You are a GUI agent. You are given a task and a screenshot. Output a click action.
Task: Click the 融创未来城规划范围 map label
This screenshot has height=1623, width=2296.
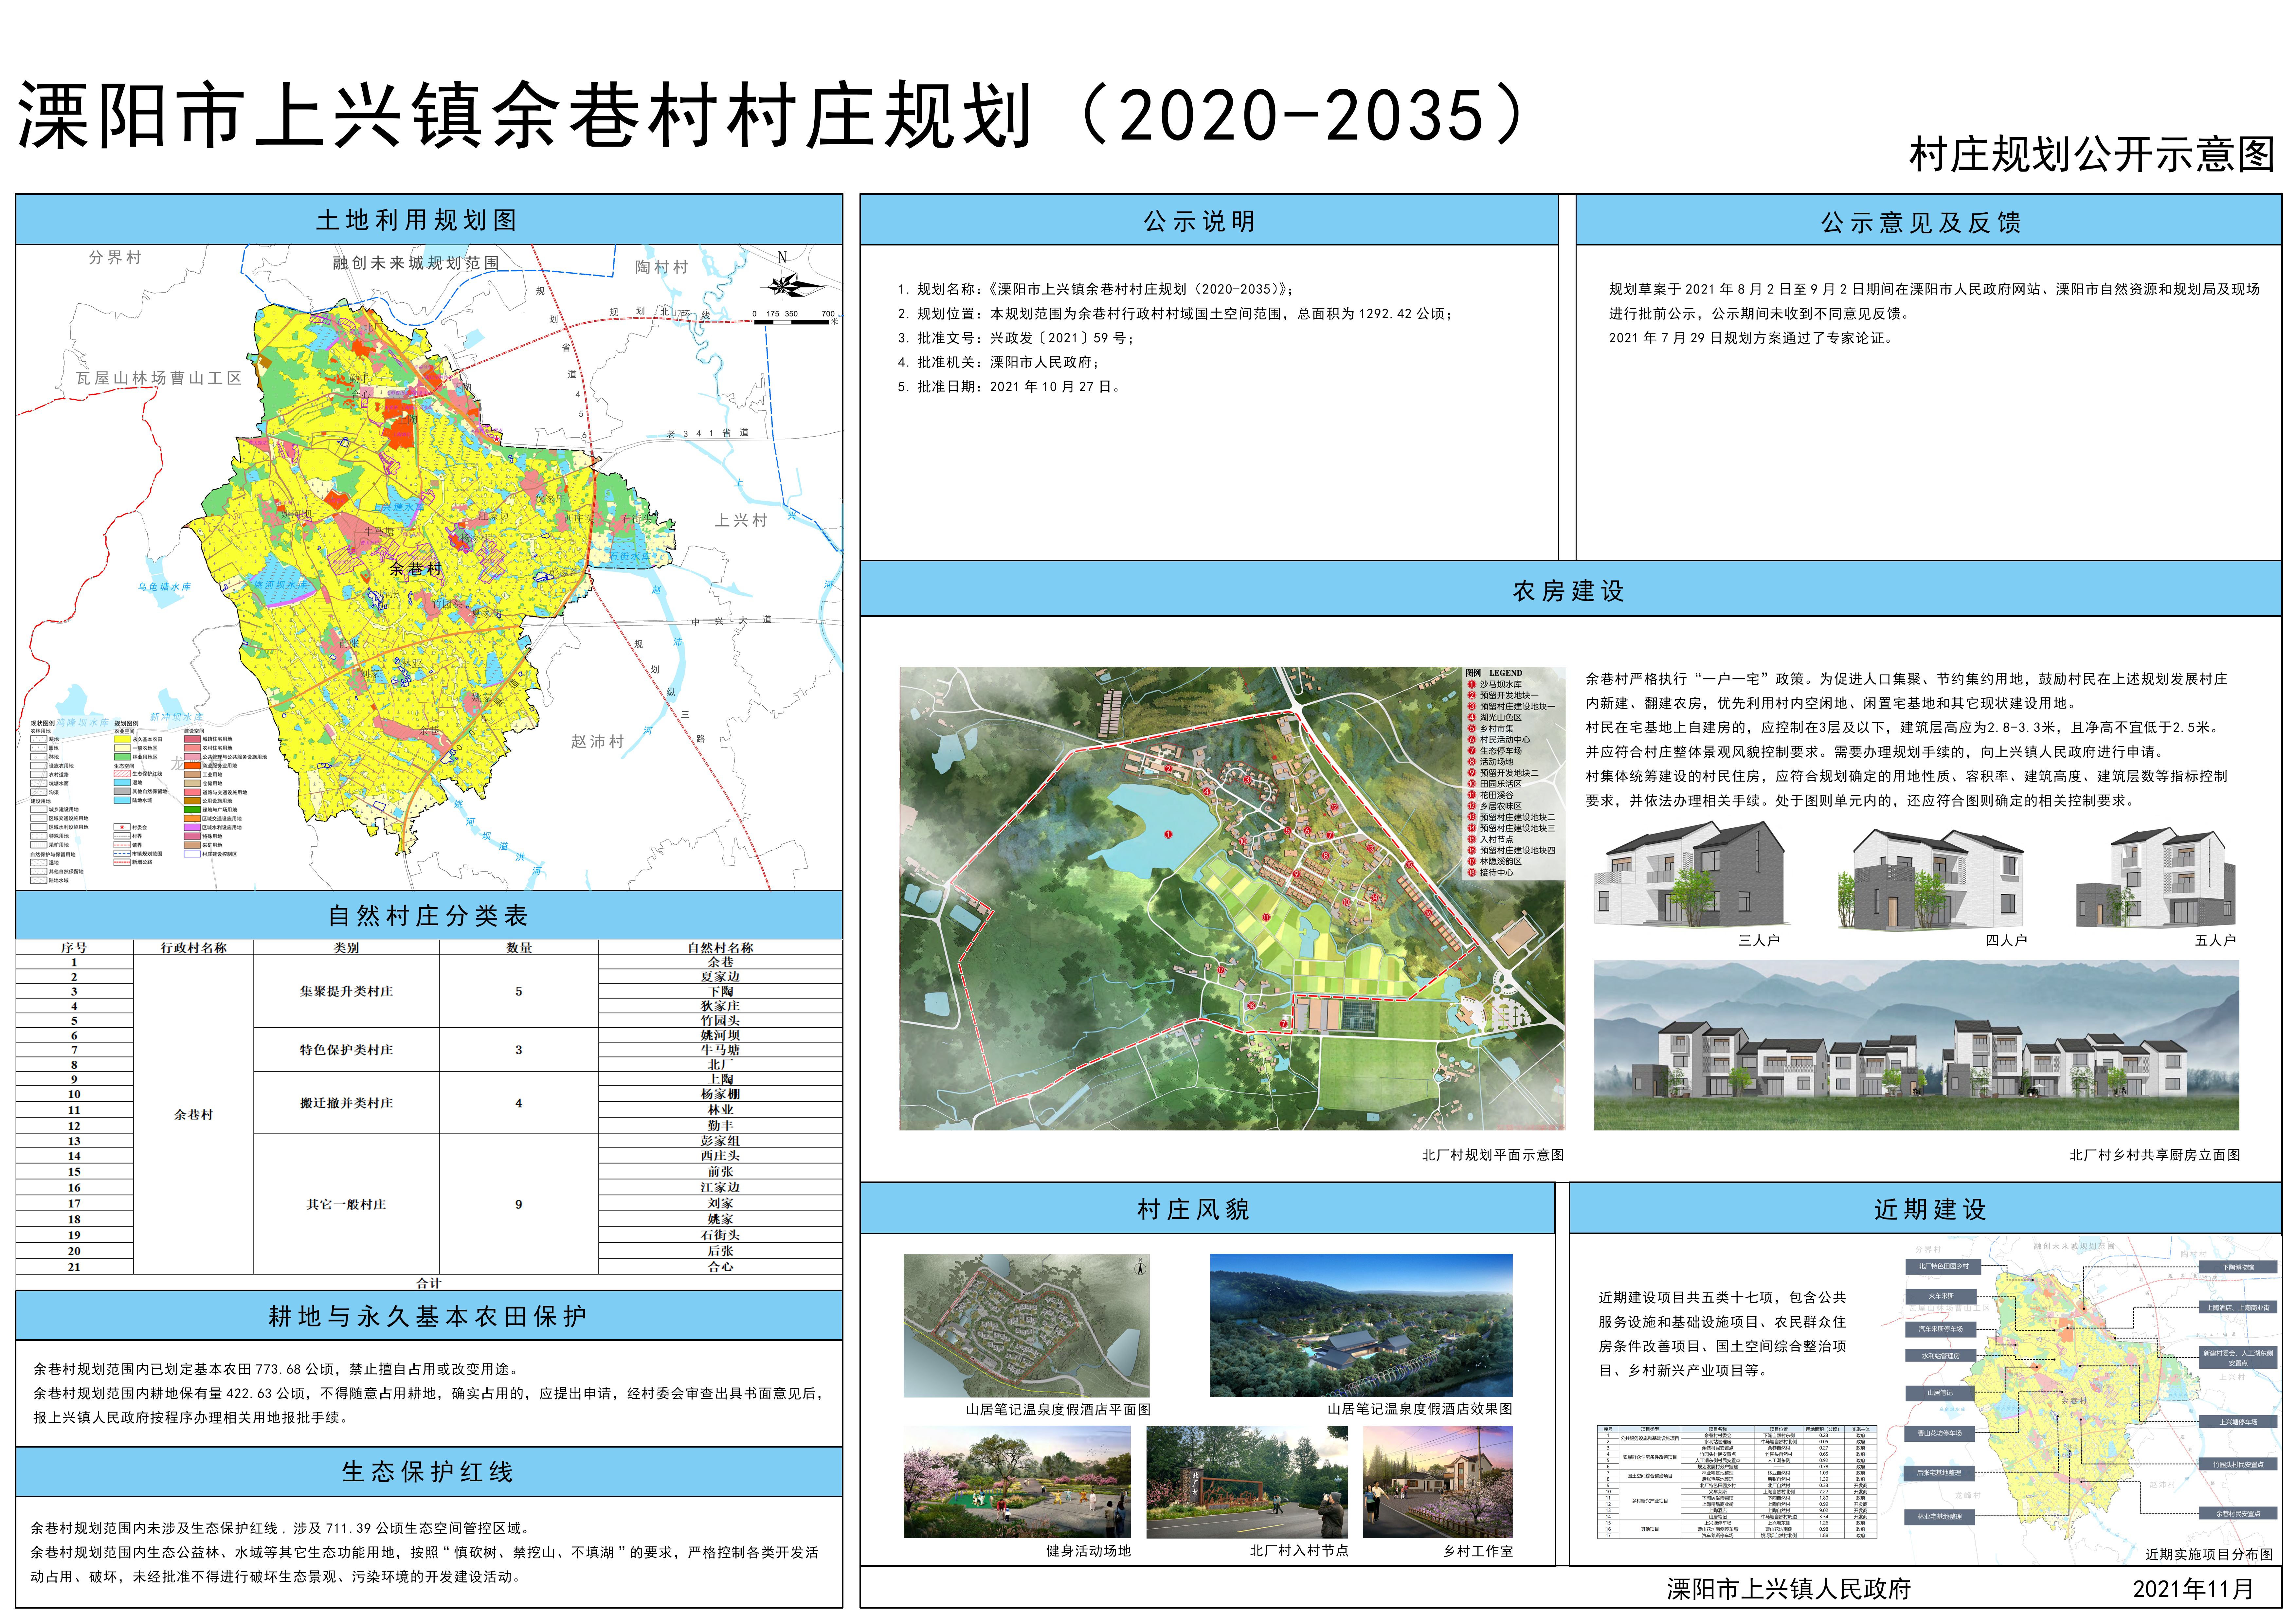click(x=416, y=263)
